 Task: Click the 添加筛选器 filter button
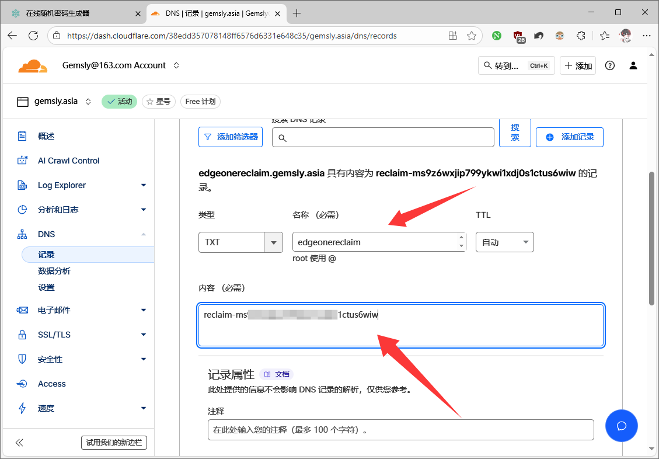[x=231, y=137]
